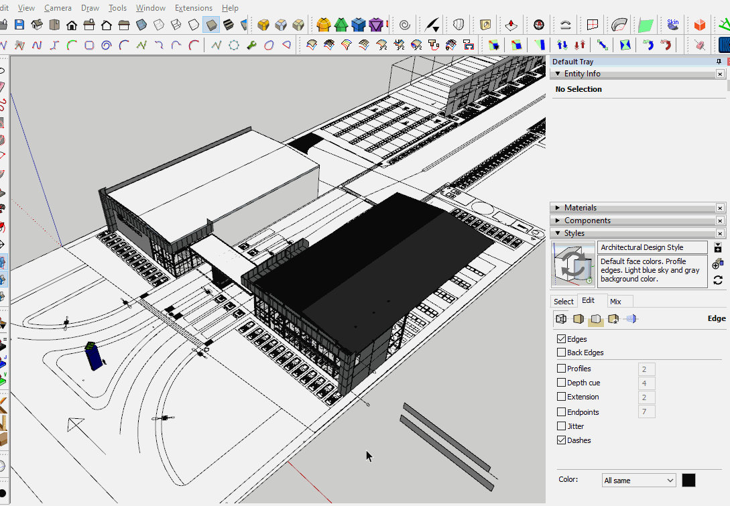Click Update Style with changes icon
The image size is (730, 506).
(x=718, y=280)
